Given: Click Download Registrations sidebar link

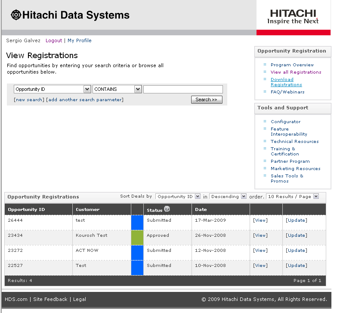Looking at the screenshot, I should (x=286, y=82).
